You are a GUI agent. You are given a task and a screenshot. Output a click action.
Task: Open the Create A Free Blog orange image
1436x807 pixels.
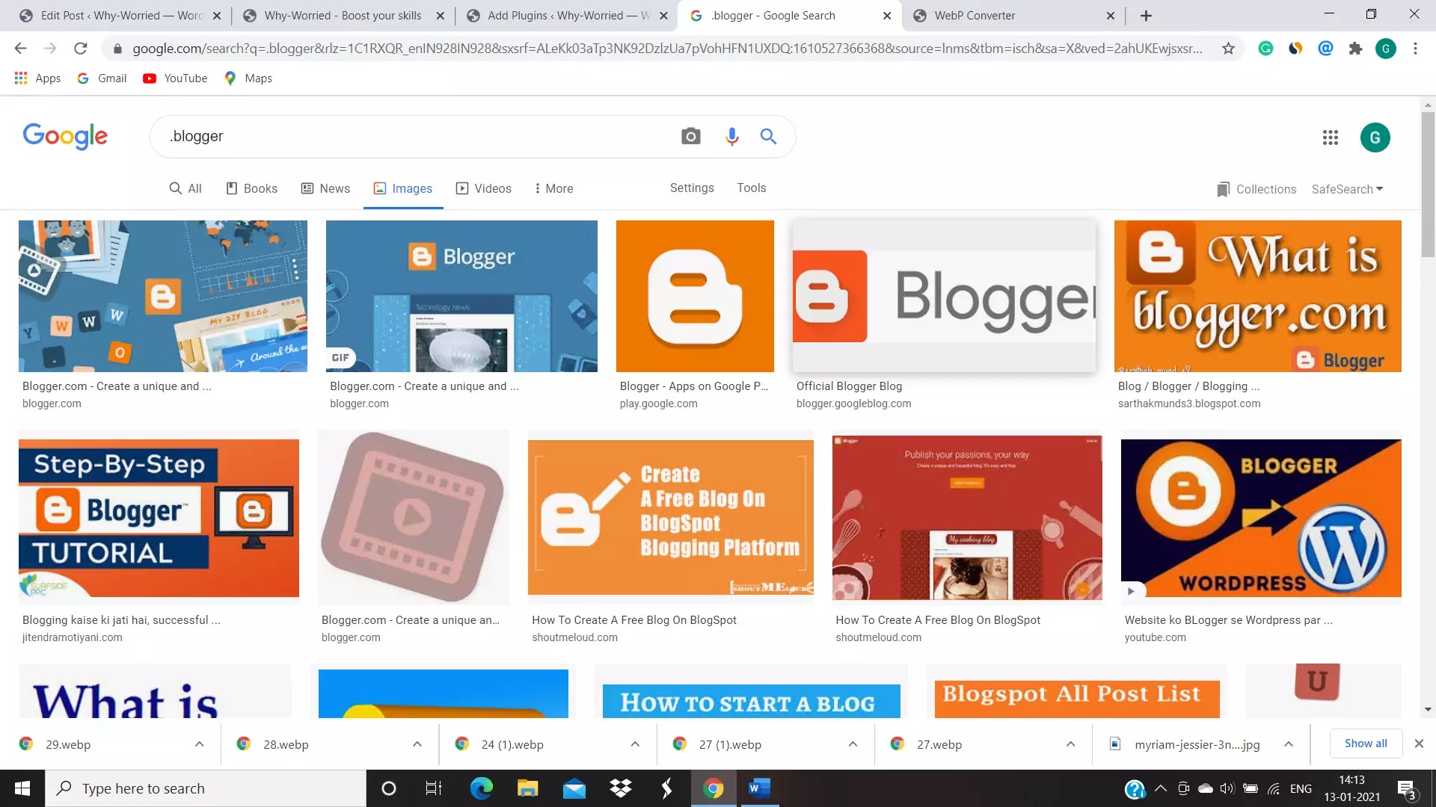670,518
